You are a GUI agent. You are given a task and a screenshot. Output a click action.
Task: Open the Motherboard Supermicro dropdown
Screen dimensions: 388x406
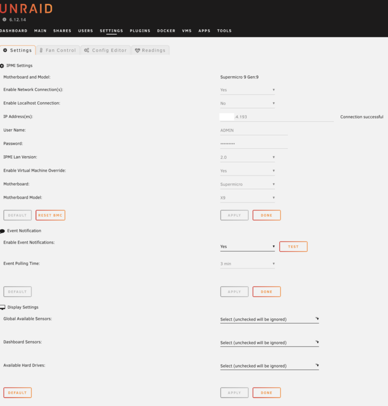pyautogui.click(x=247, y=185)
